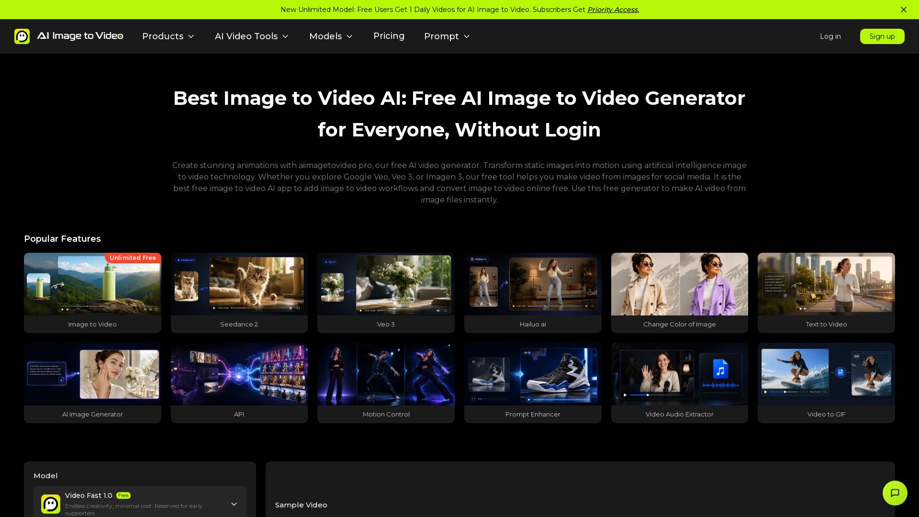Screen dimensions: 919x517
Task: Open the chat support bubble
Action: (895, 493)
